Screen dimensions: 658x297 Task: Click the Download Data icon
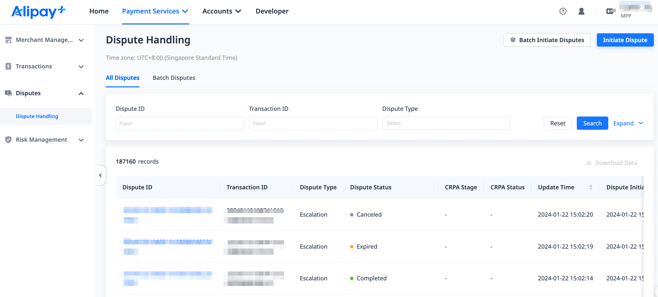589,163
